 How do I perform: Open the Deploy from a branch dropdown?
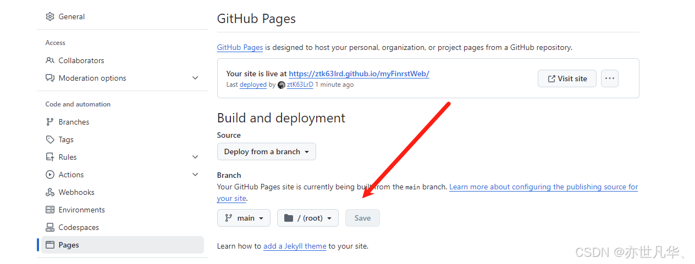click(267, 151)
